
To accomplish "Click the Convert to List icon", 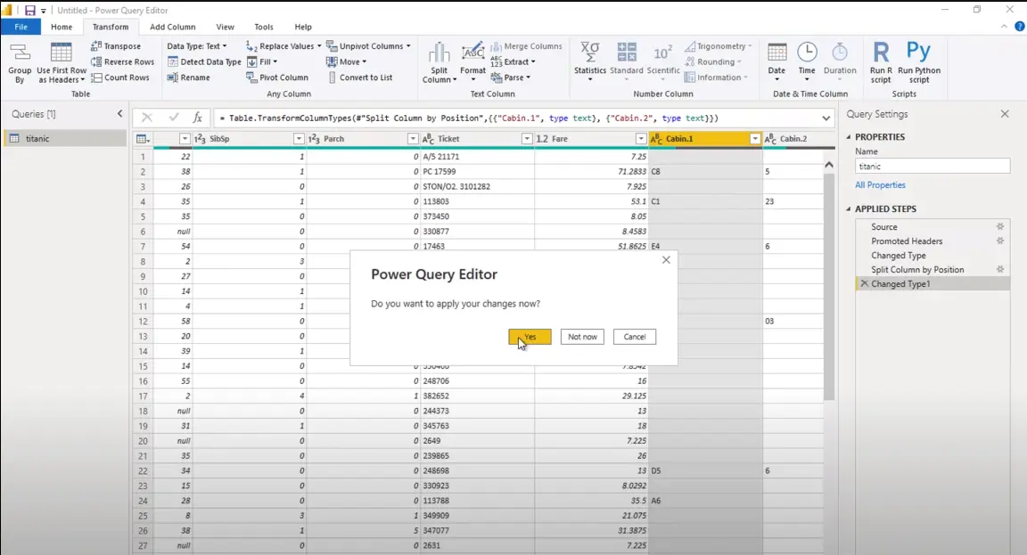I will (332, 78).
